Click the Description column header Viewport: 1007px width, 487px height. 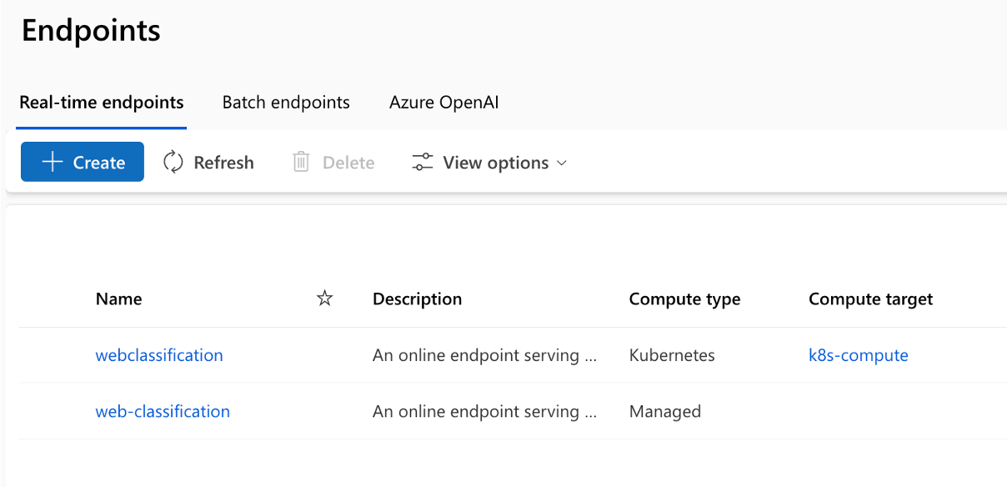click(417, 299)
